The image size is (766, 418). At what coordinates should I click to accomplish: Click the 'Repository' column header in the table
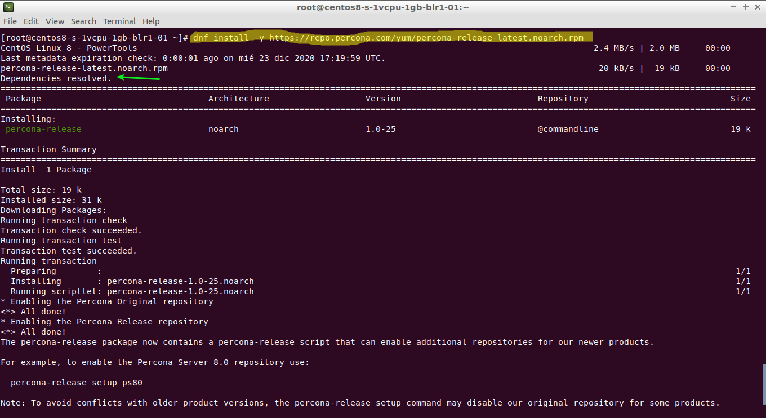point(563,99)
